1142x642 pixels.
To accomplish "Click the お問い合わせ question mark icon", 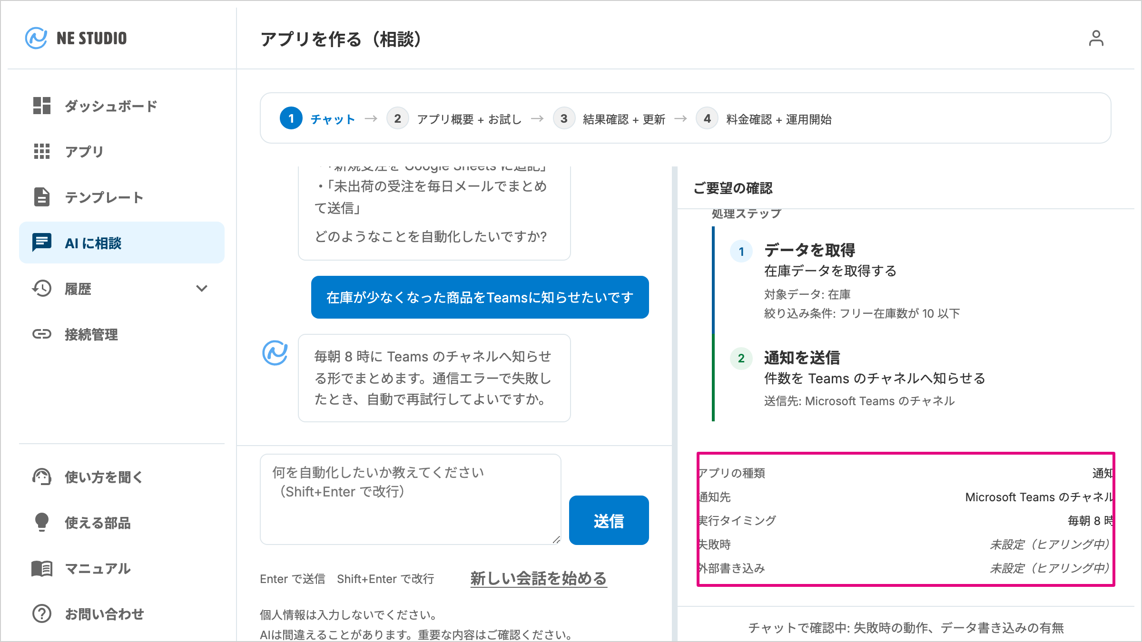I will (42, 613).
